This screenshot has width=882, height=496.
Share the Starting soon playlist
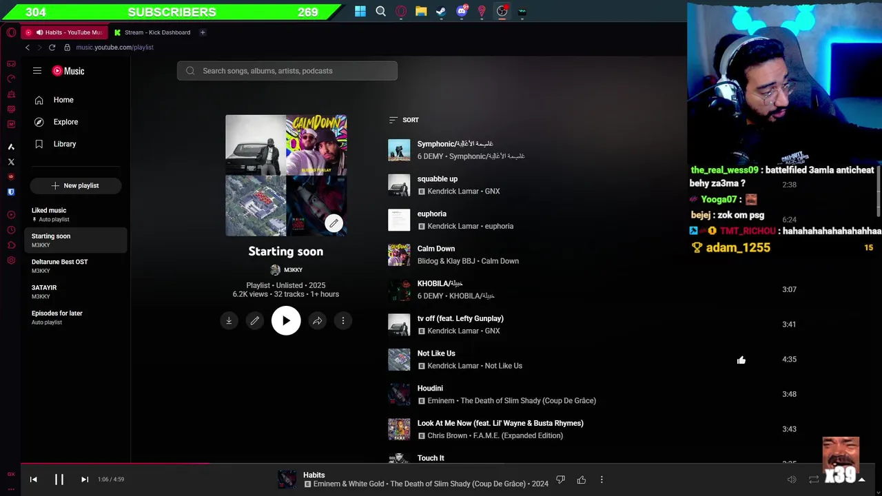point(317,320)
